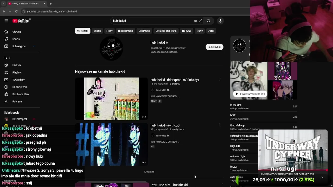
Task: Play In my dms from the mix list
Action: tap(264, 106)
